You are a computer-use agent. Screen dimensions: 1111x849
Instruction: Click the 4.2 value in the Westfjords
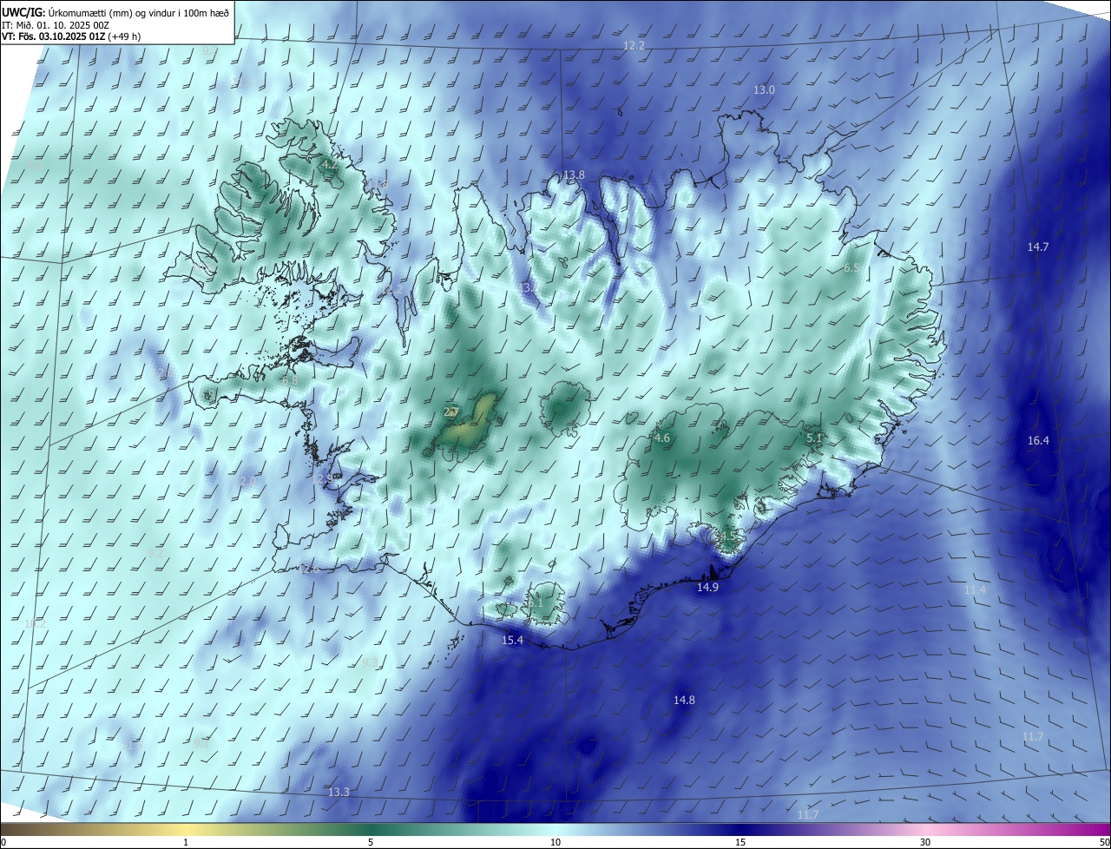329,163
